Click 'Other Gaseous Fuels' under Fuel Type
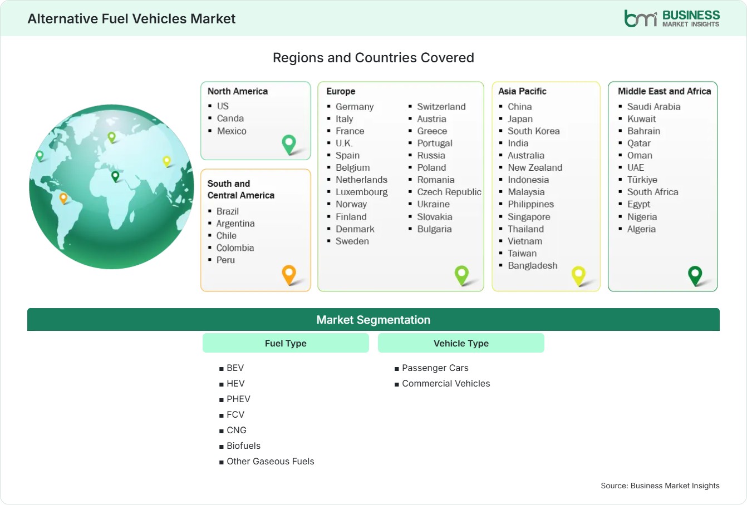This screenshot has height=505, width=747. click(271, 462)
